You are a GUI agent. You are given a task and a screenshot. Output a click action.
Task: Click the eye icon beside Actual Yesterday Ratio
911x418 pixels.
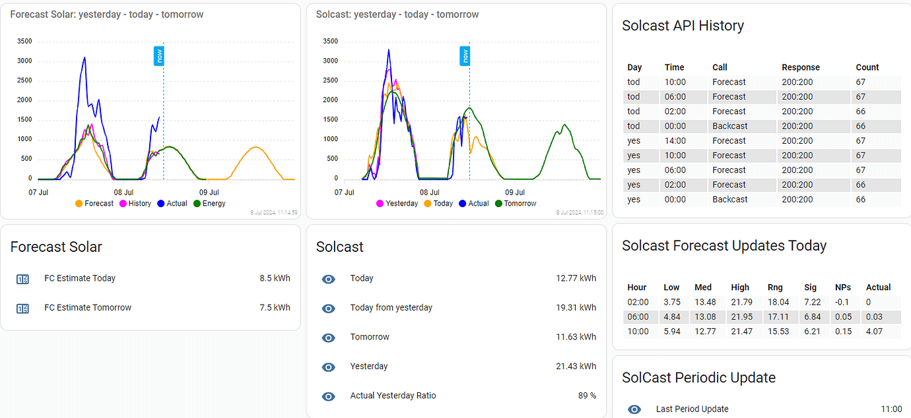click(328, 396)
